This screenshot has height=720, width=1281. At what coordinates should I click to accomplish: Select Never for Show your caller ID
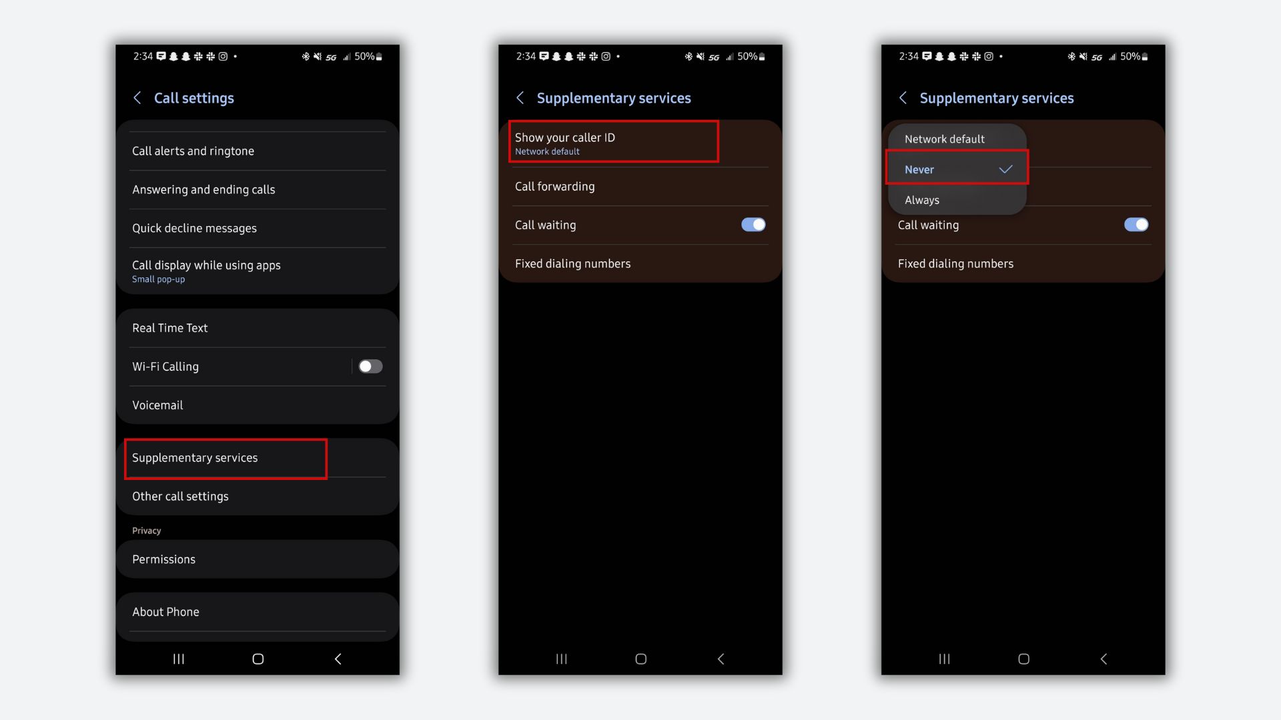[x=955, y=169]
